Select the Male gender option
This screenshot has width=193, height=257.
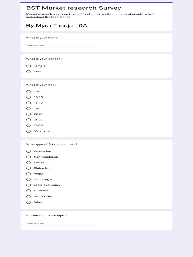coord(29,72)
